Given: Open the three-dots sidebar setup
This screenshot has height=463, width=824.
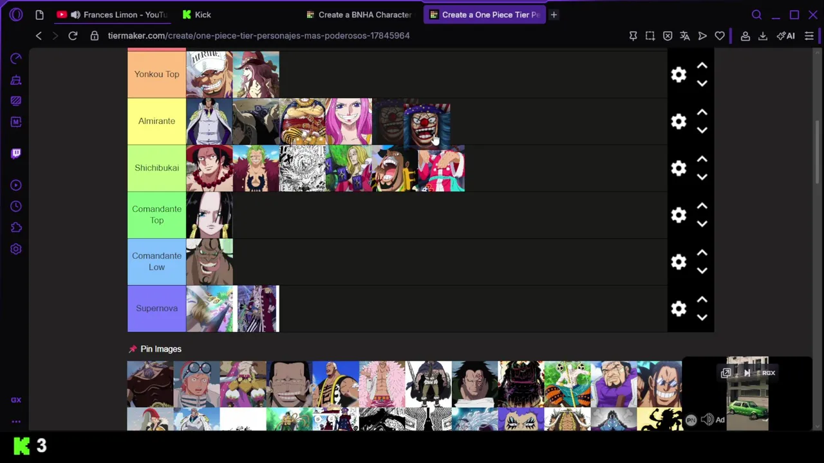Looking at the screenshot, I should [16, 422].
